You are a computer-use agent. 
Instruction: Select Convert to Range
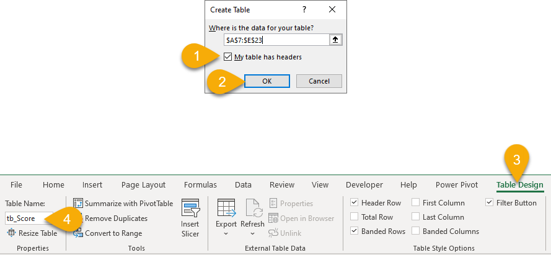78,233
